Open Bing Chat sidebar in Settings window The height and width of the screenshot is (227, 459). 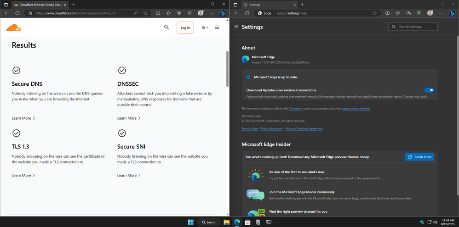coord(453,13)
